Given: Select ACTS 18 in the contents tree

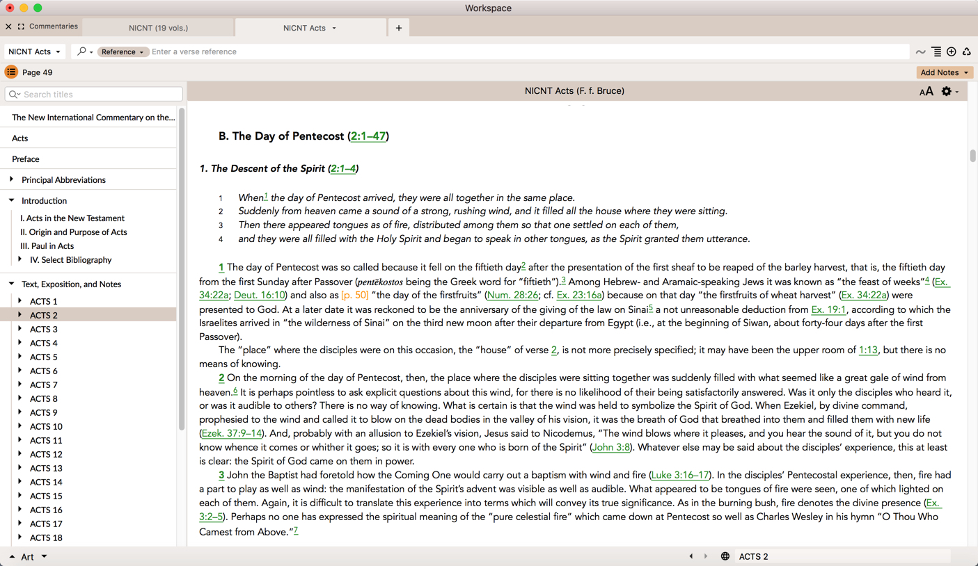Looking at the screenshot, I should coord(46,537).
